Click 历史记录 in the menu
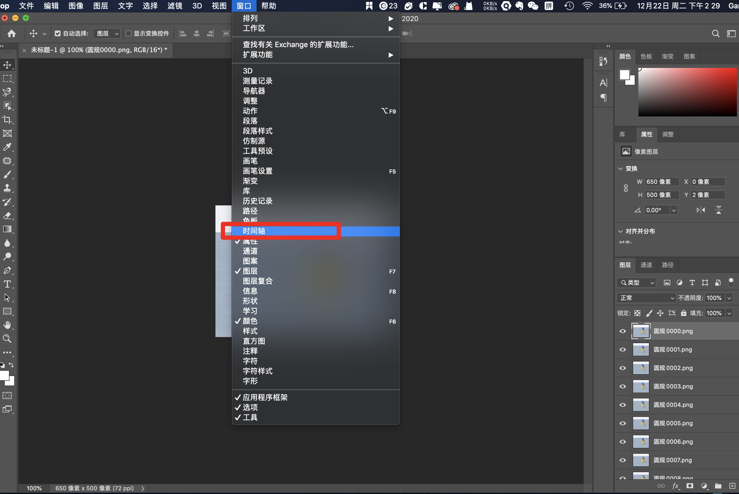739x494 pixels. point(257,201)
